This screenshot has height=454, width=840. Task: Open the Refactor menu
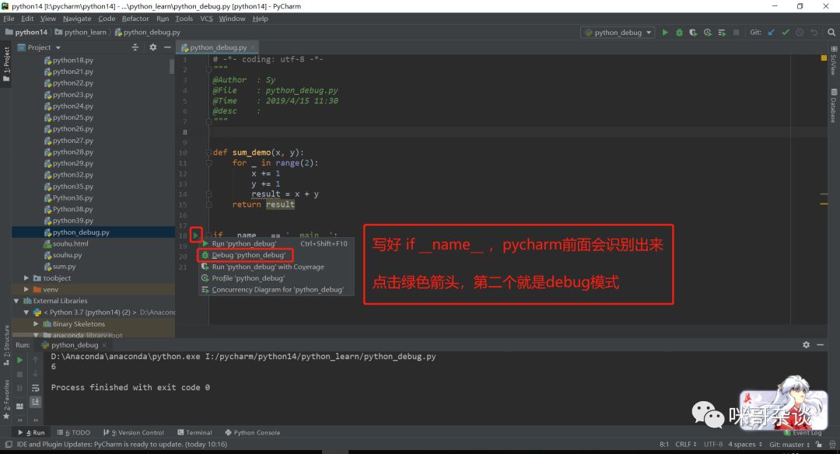pos(135,19)
